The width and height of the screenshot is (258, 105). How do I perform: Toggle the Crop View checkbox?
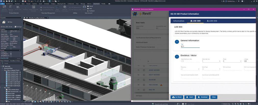coord(11,52)
